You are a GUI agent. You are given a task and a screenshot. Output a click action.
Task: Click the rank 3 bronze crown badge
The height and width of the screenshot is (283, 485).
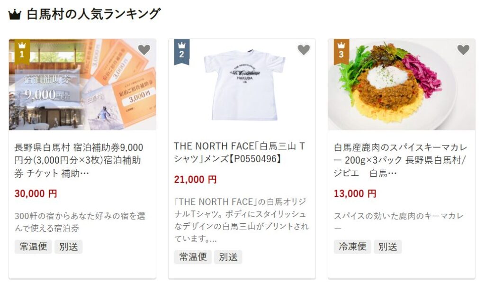tap(341, 51)
